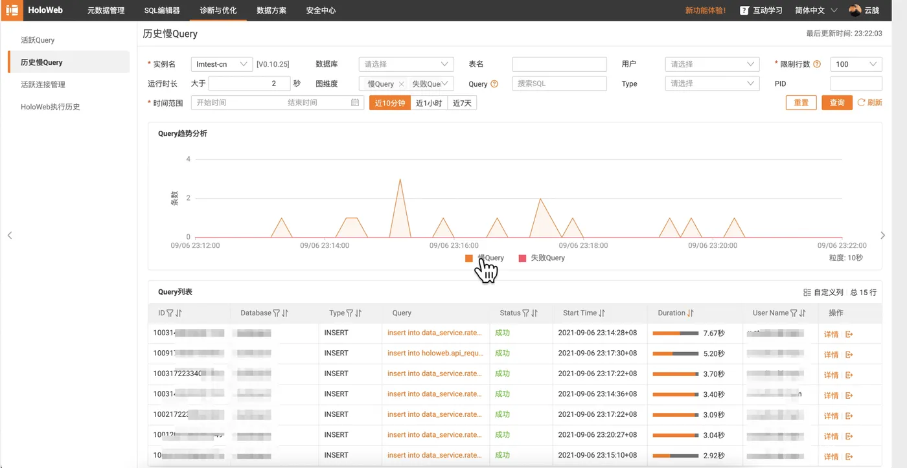Click the help icon beside 限制行数
This screenshot has height=468, width=907.
pyautogui.click(x=817, y=64)
